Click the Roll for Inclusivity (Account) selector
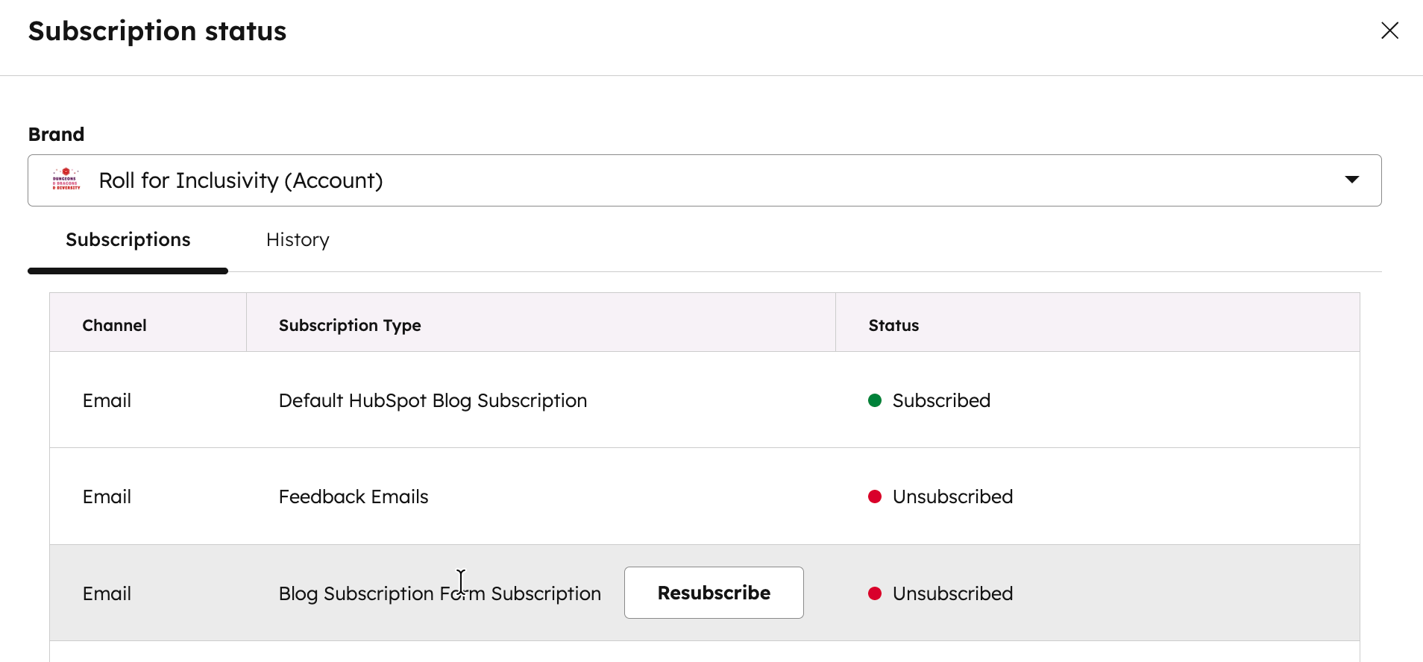The width and height of the screenshot is (1423, 662). tap(240, 180)
